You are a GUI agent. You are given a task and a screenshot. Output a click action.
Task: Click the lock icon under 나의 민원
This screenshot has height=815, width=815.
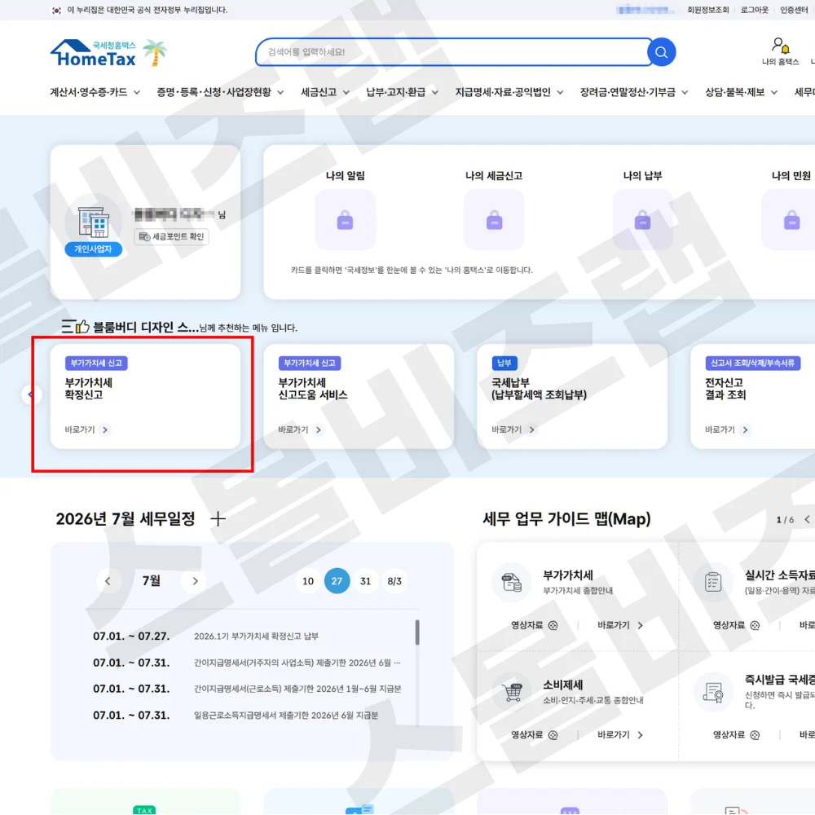pyautogui.click(x=791, y=219)
